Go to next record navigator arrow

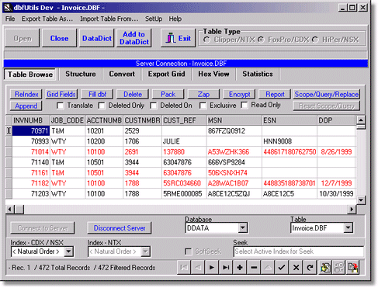click(212, 267)
